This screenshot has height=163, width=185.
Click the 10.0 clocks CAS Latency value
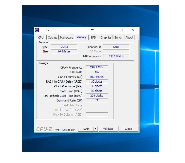(97, 77)
